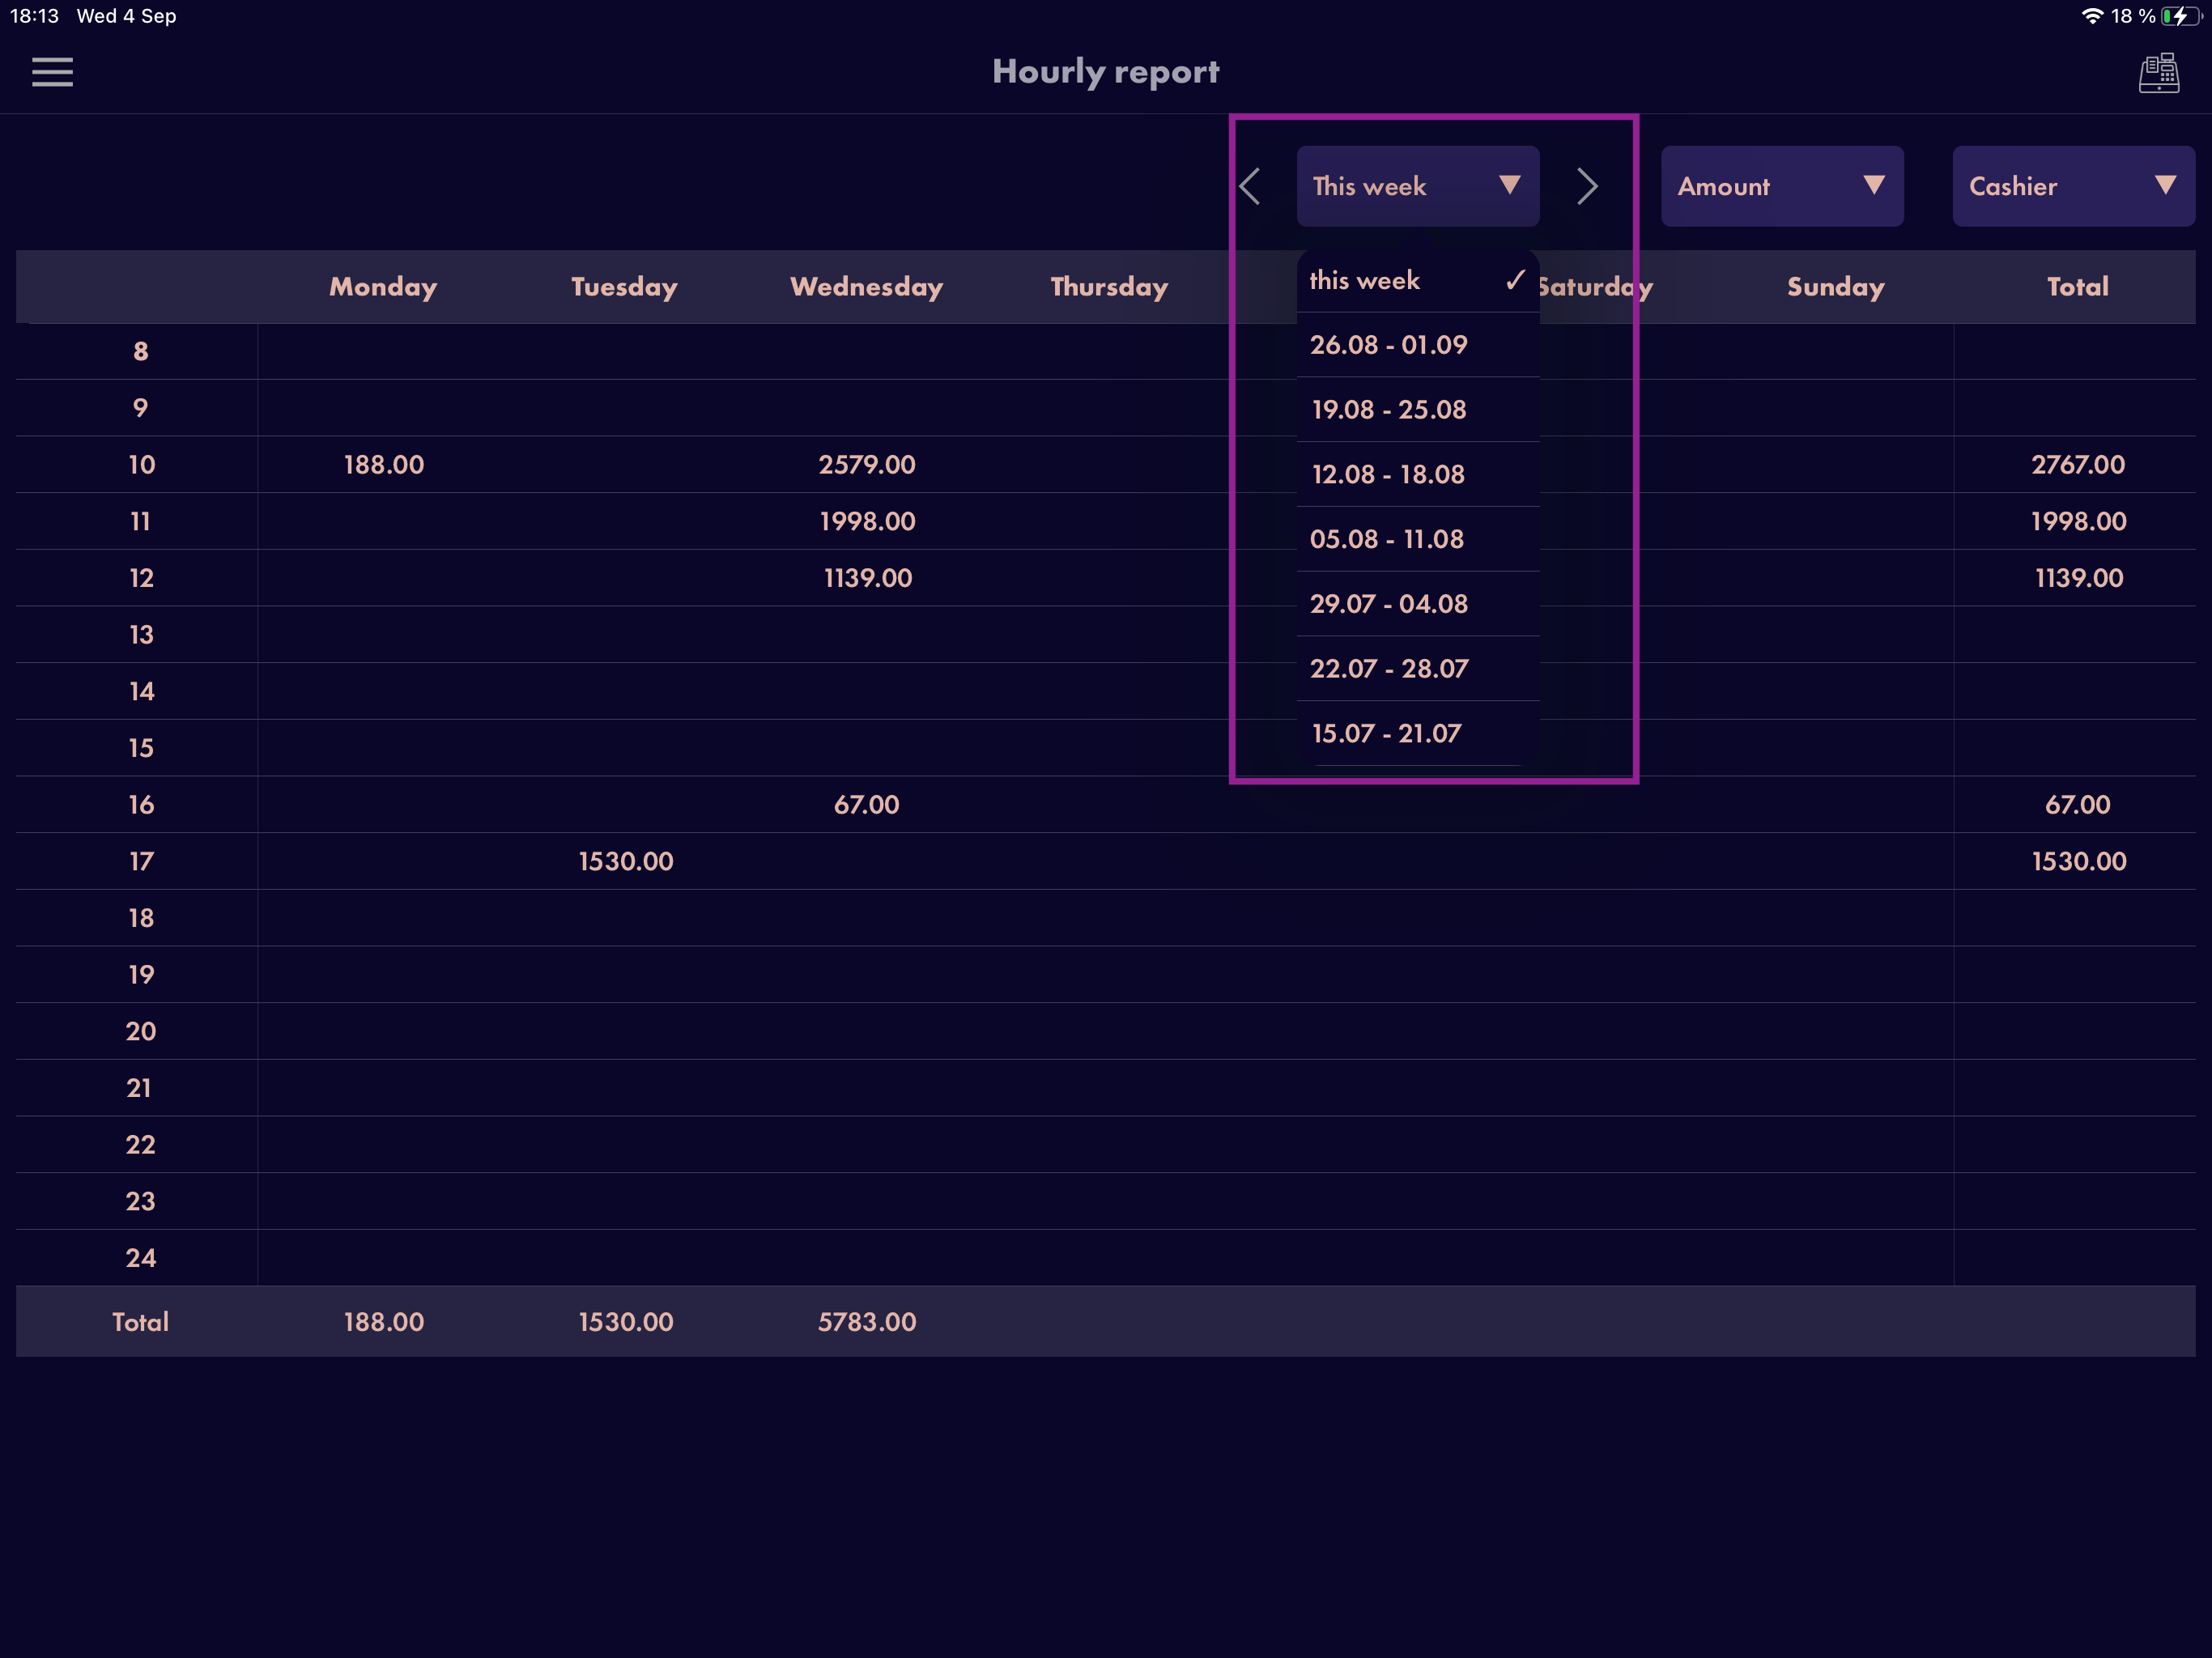
Task: Choose week 12.08 - 18.08
Action: (x=1417, y=474)
